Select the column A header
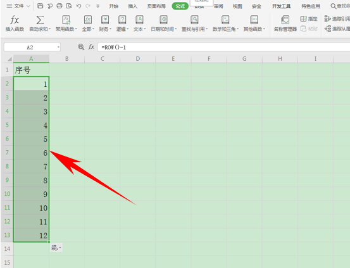Viewport: 350px width, 268px height. (31, 59)
